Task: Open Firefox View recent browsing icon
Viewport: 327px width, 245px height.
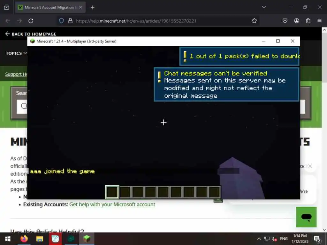Action: click(6, 7)
